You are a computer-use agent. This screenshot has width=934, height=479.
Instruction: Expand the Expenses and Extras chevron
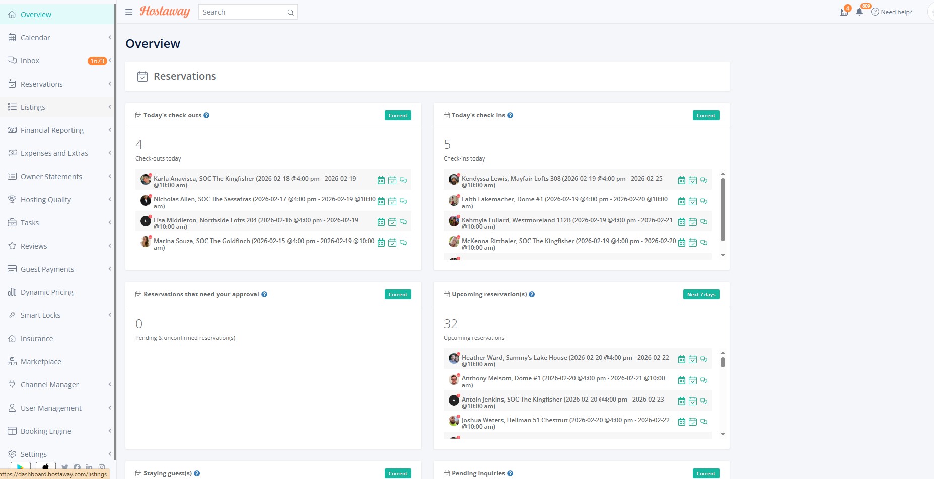click(x=110, y=153)
